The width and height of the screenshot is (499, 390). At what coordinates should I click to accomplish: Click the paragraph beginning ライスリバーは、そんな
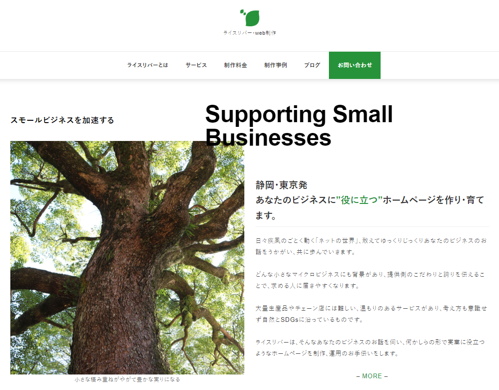click(370, 347)
